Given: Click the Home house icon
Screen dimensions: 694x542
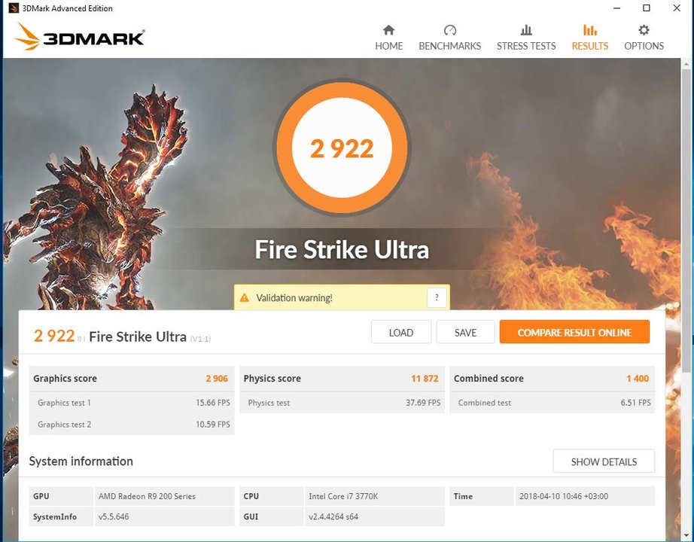Looking at the screenshot, I should pyautogui.click(x=388, y=29).
